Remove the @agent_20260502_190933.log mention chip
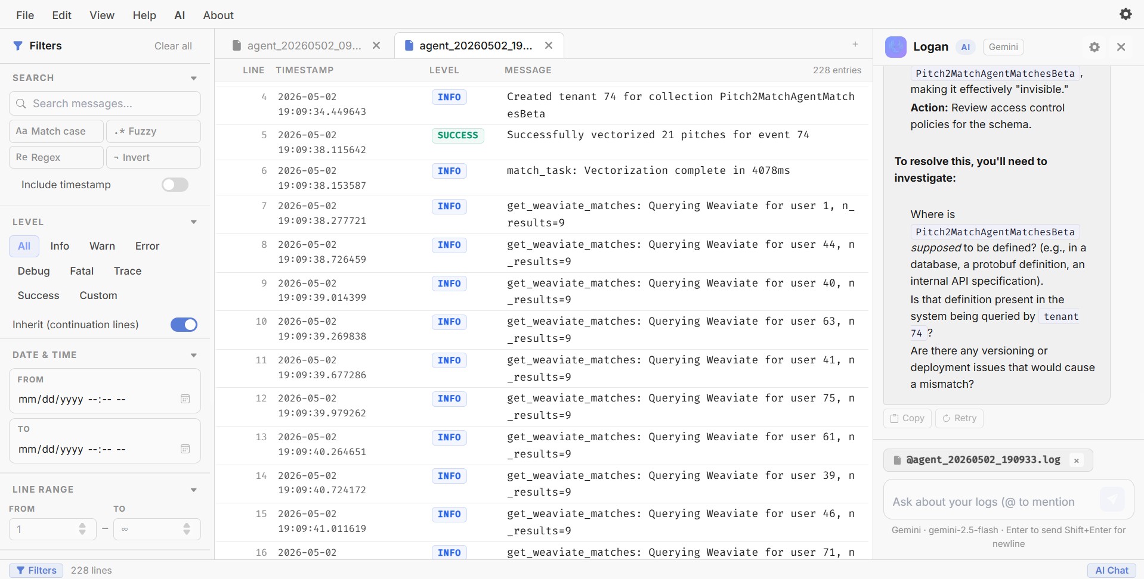Viewport: 1144px width, 579px height. pos(1077,460)
